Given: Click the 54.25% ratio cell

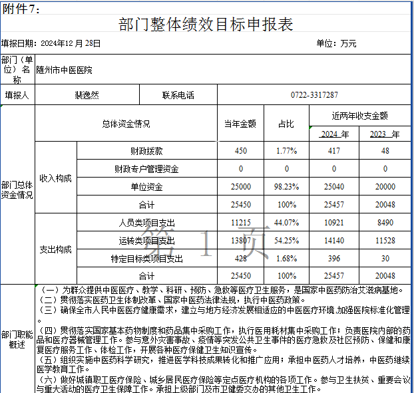Looking at the screenshot, I should (287, 240).
